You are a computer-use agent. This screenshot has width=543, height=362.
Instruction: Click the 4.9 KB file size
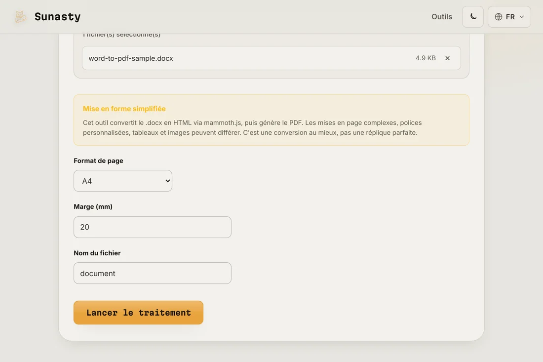[x=426, y=58]
